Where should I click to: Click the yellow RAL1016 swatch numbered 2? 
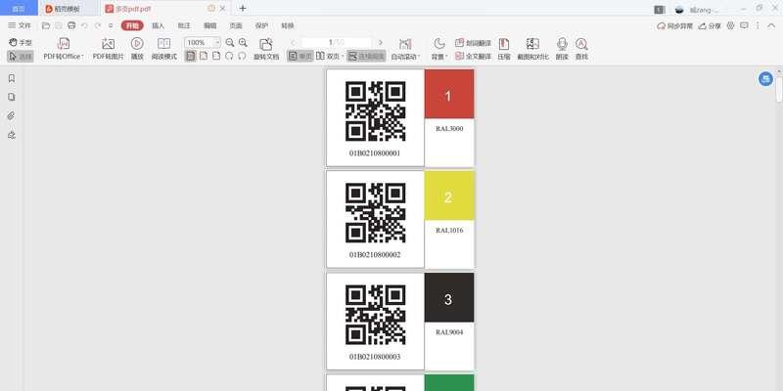449,195
